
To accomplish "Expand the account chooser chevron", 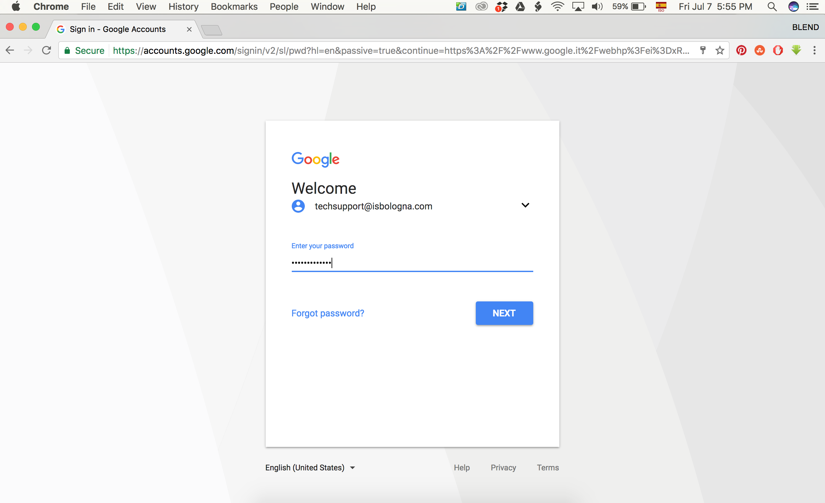I will click(x=525, y=205).
